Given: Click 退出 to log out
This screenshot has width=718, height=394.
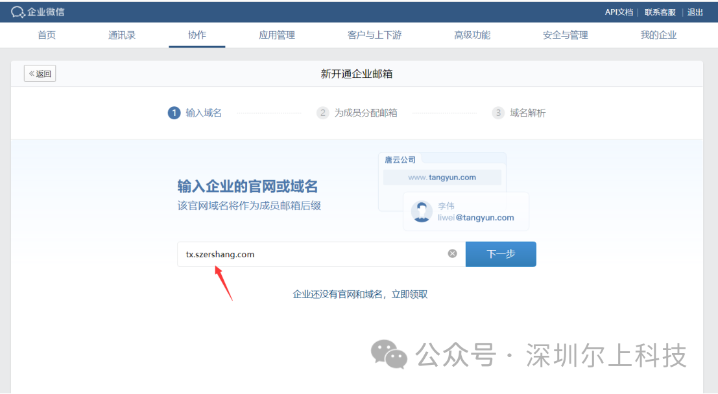Looking at the screenshot, I should coord(695,12).
